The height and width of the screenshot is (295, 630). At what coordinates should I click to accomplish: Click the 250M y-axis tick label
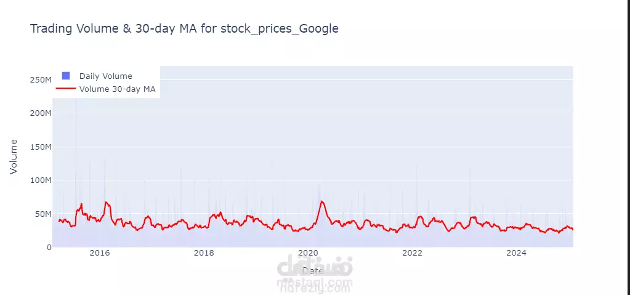[x=39, y=80]
